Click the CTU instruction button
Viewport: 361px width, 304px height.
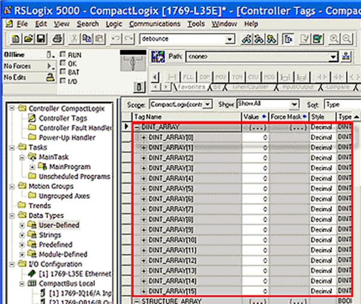point(253,77)
